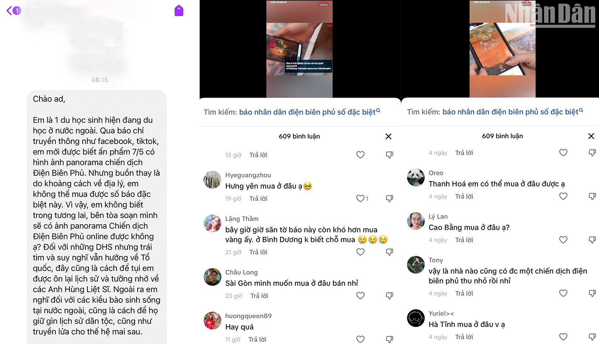Like huongqueen89's 'Hay quá' comment
The height and width of the screenshot is (344, 599).
click(361, 339)
